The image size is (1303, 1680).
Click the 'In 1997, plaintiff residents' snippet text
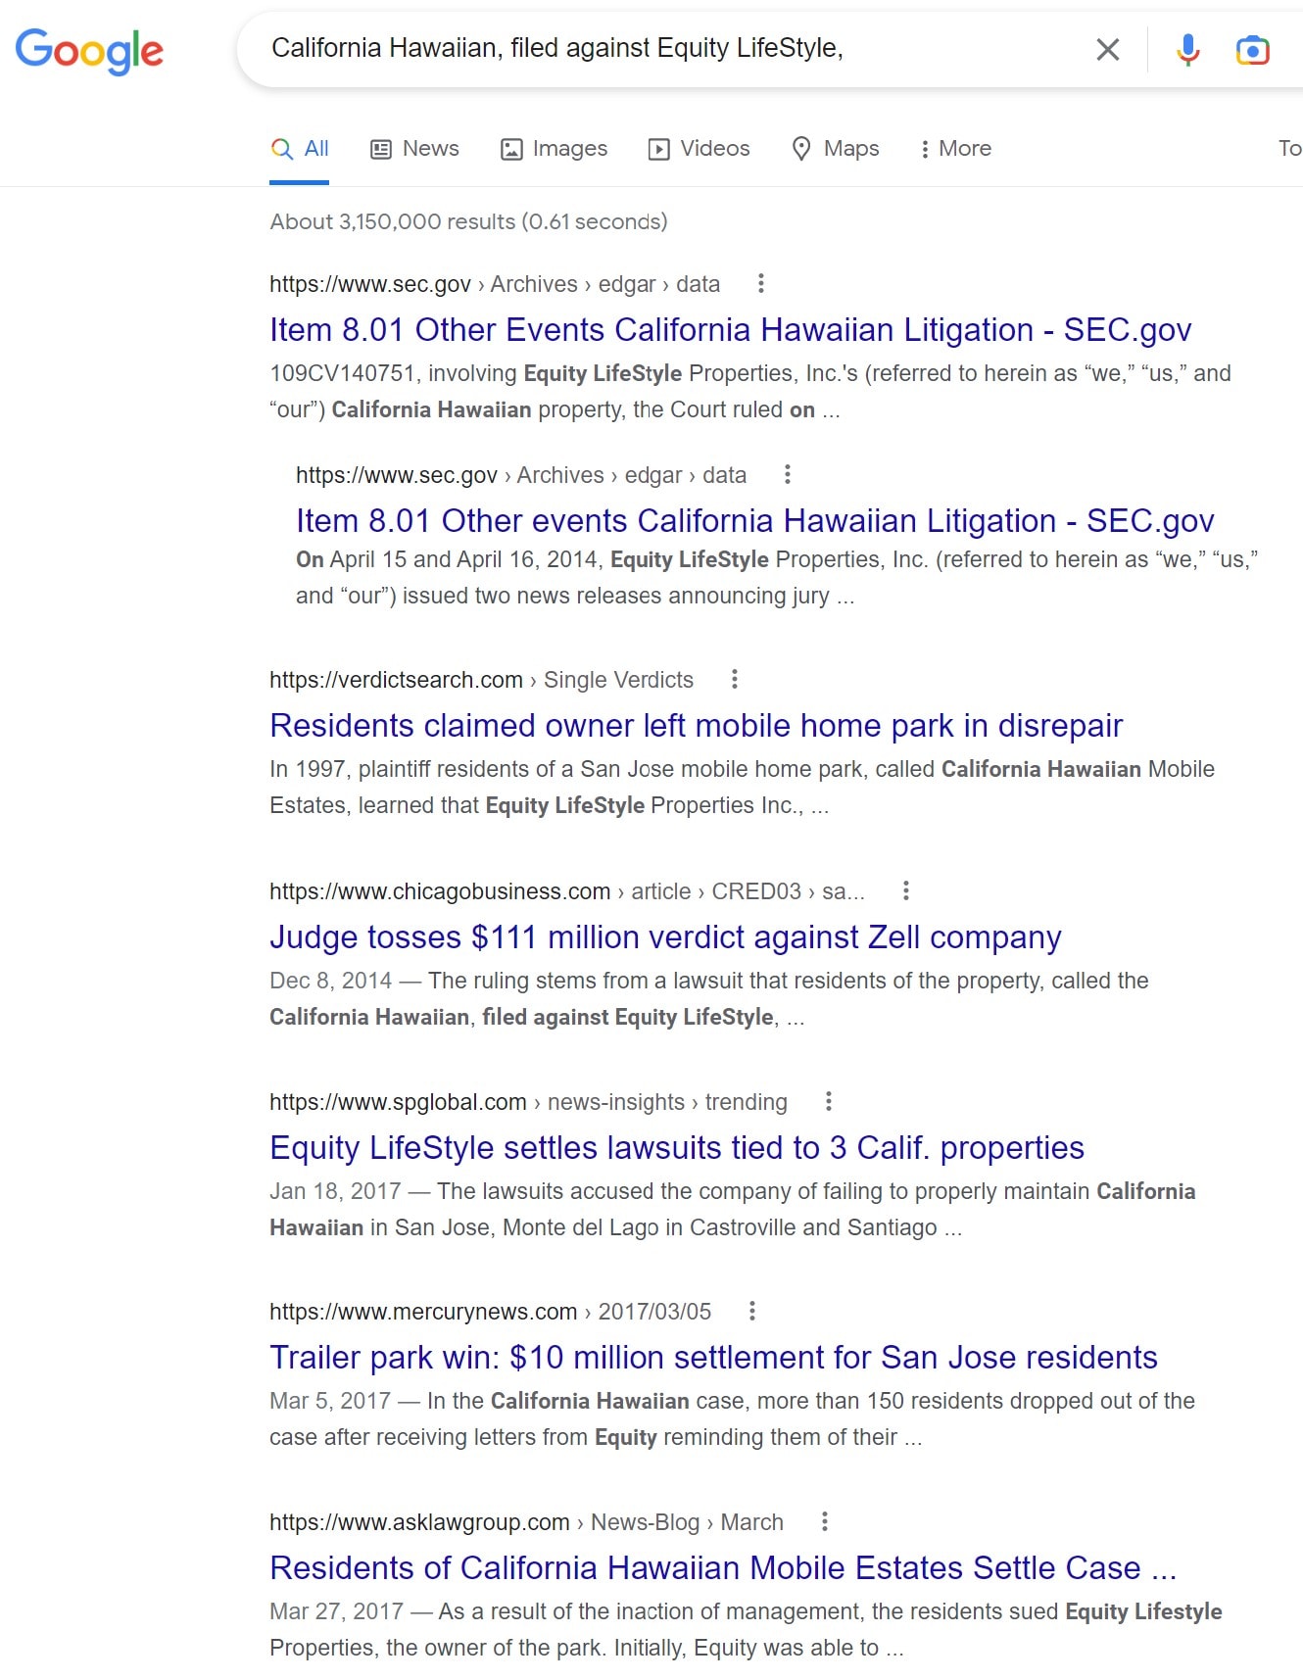point(742,787)
